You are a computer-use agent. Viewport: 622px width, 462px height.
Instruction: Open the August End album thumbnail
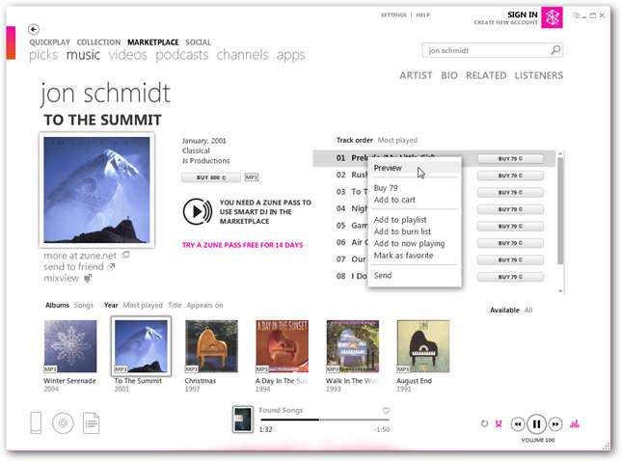pos(423,346)
